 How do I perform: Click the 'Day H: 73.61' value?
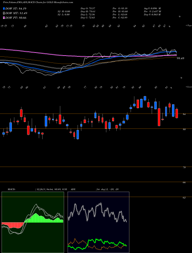(x=88, y=11)
